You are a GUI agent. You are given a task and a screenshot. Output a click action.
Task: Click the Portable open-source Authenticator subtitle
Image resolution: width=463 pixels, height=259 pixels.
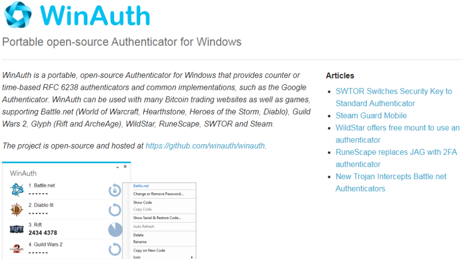click(x=122, y=42)
